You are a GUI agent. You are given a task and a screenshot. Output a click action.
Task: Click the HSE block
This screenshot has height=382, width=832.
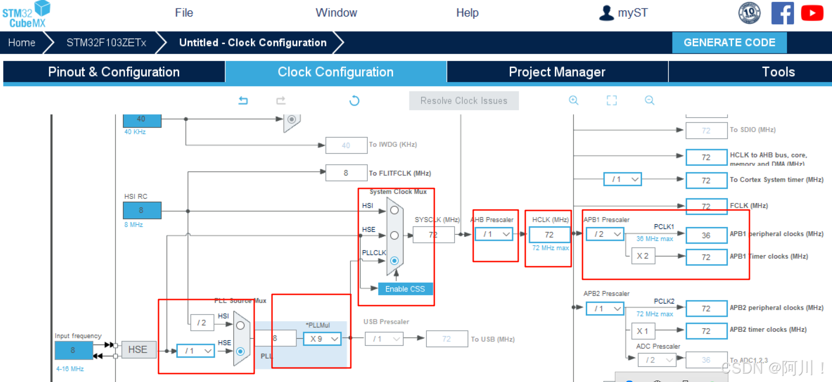coord(138,350)
